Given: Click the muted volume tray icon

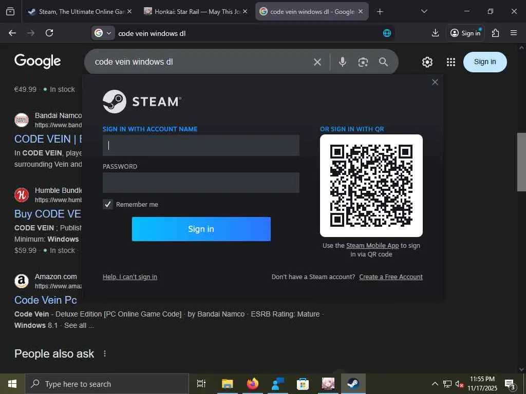Looking at the screenshot, I should pos(459,384).
